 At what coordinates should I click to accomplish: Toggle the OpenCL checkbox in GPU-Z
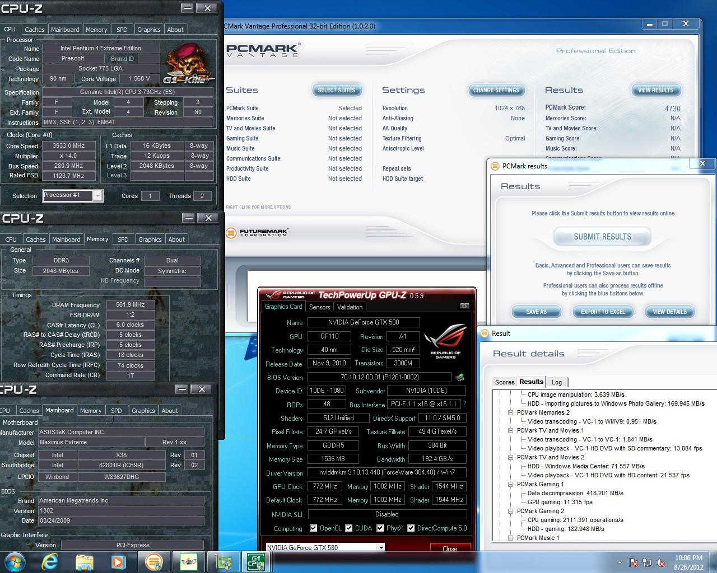(x=314, y=528)
